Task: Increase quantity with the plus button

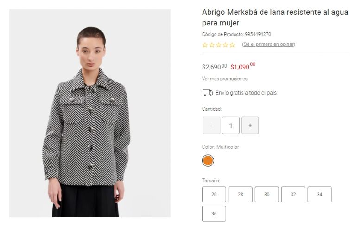Action: point(250,126)
